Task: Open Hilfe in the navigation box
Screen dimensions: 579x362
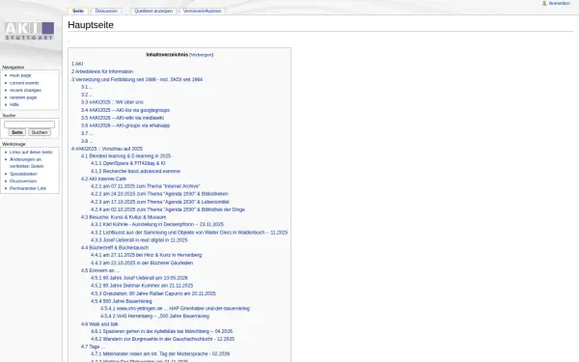Action: pyautogui.click(x=14, y=104)
